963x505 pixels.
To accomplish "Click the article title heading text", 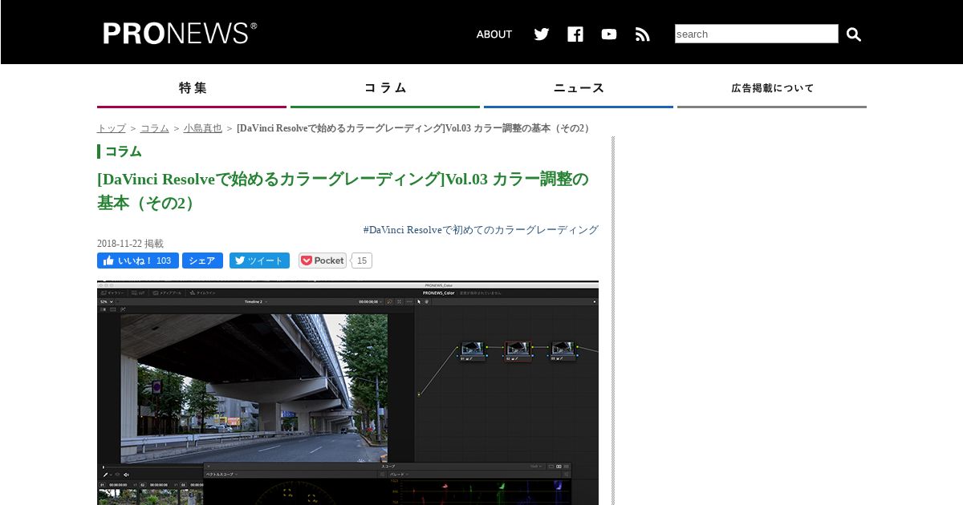I will point(343,191).
